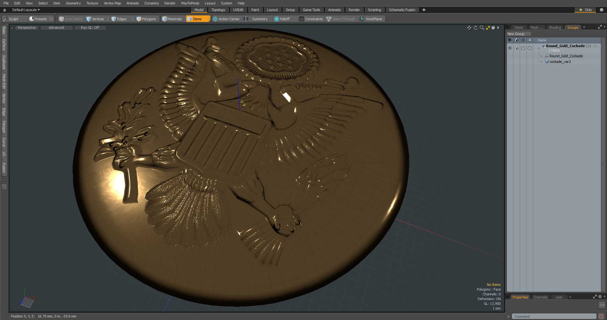Toggle Constraints option
Image resolution: width=607 pixels, height=320 pixels.
click(311, 19)
